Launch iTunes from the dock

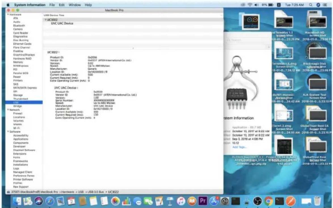pos(181,201)
